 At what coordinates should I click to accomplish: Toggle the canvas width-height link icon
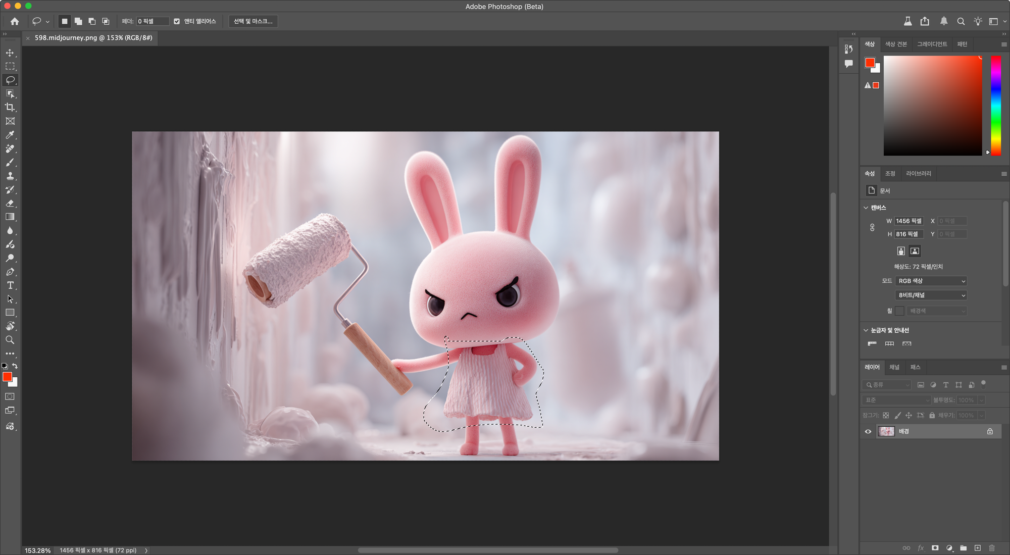coord(872,227)
